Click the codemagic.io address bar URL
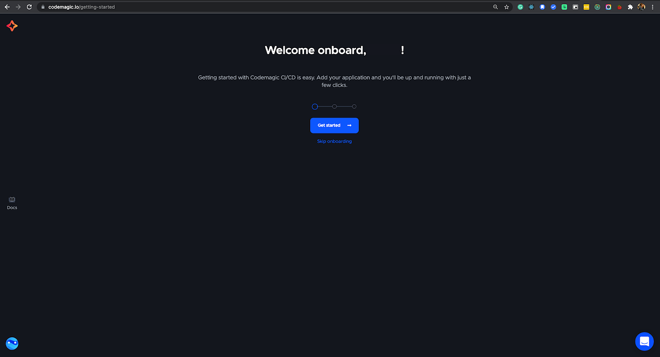The image size is (660, 357). point(81,7)
